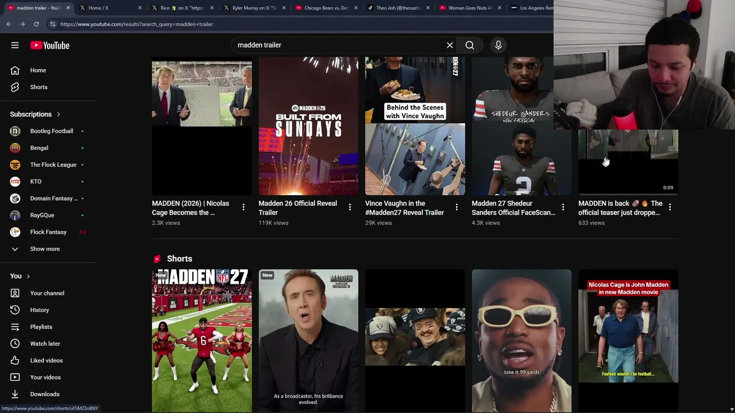
Task: Open Madden 27 Shedeur Sanders FaceScan title
Action: tap(513, 208)
